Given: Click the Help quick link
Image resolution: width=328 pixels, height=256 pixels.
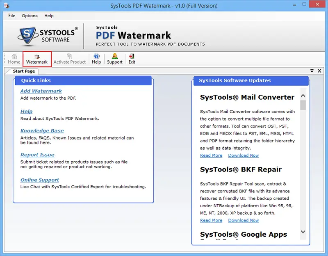Looking at the screenshot, I should pos(26,111).
